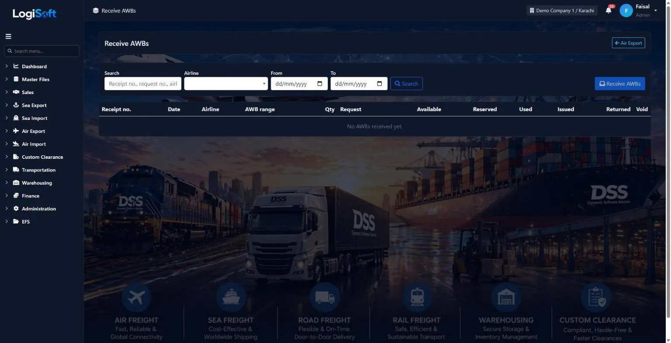Open the Administration menu item
This screenshot has height=343, width=671.
pos(39,209)
